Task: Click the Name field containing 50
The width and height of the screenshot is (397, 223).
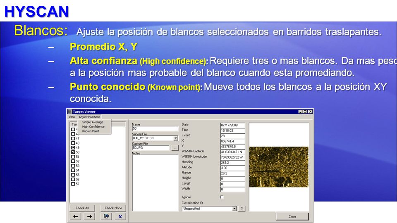Action: pyautogui.click(x=155, y=129)
